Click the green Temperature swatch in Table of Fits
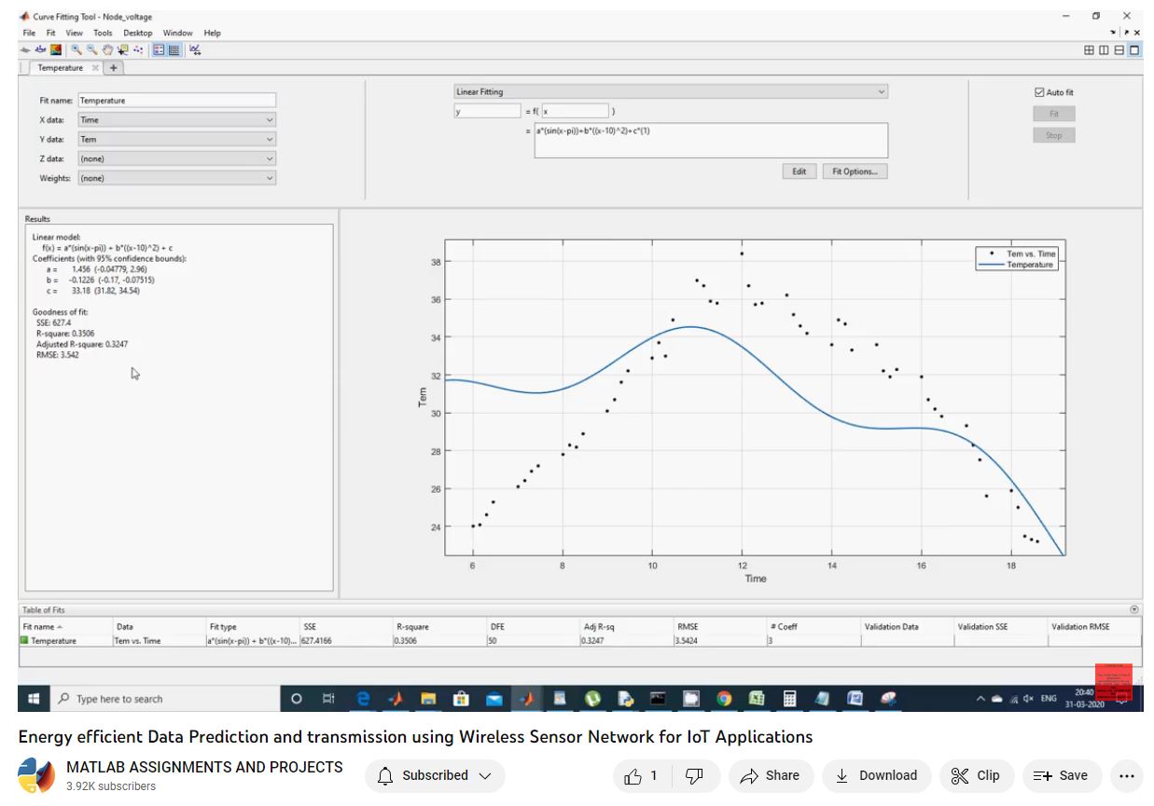This screenshot has height=806, width=1154. pyautogui.click(x=25, y=641)
